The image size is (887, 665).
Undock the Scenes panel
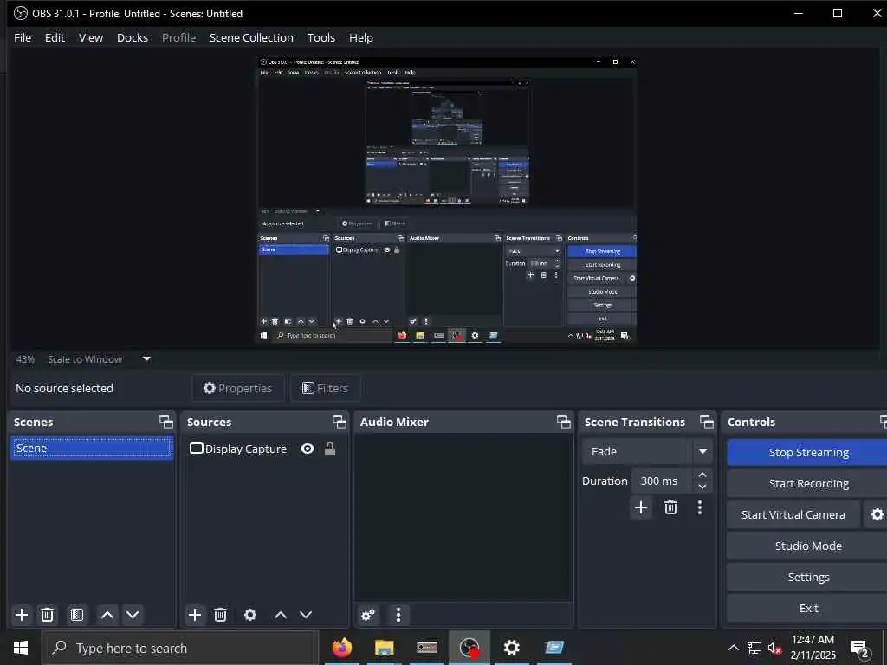coord(165,422)
